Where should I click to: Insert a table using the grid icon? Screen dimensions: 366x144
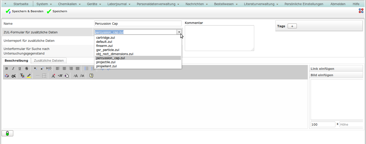(x=44, y=76)
